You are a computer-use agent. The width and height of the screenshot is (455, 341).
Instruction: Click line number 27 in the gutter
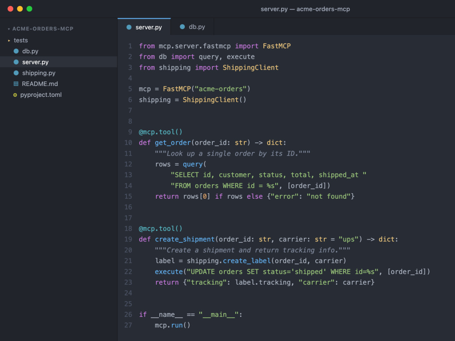pyautogui.click(x=128, y=325)
